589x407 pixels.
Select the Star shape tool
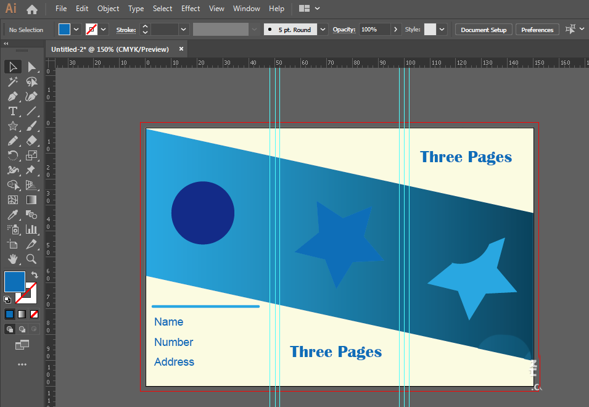12,126
